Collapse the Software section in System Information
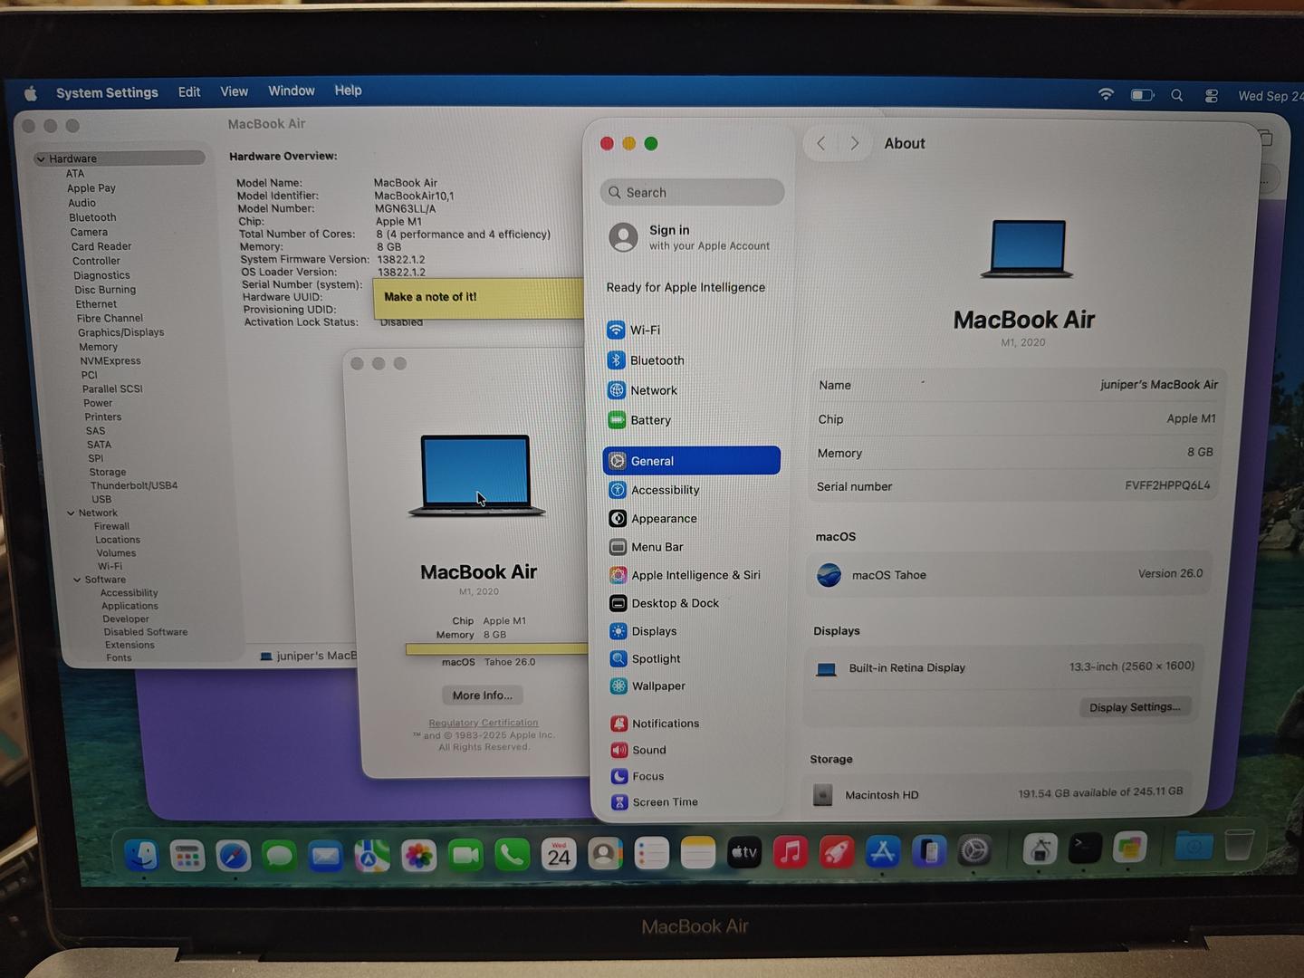 click(x=77, y=580)
